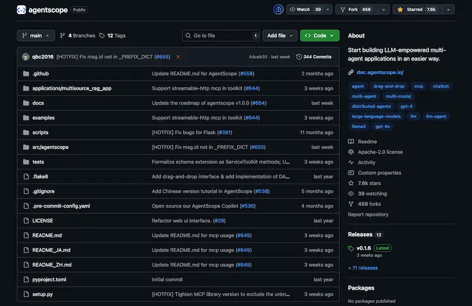Click the .flake8 file icon
The height and width of the screenshot is (306, 472).
tap(26, 177)
